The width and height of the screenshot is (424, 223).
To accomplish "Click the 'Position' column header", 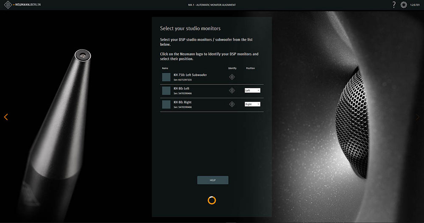I will (251, 68).
